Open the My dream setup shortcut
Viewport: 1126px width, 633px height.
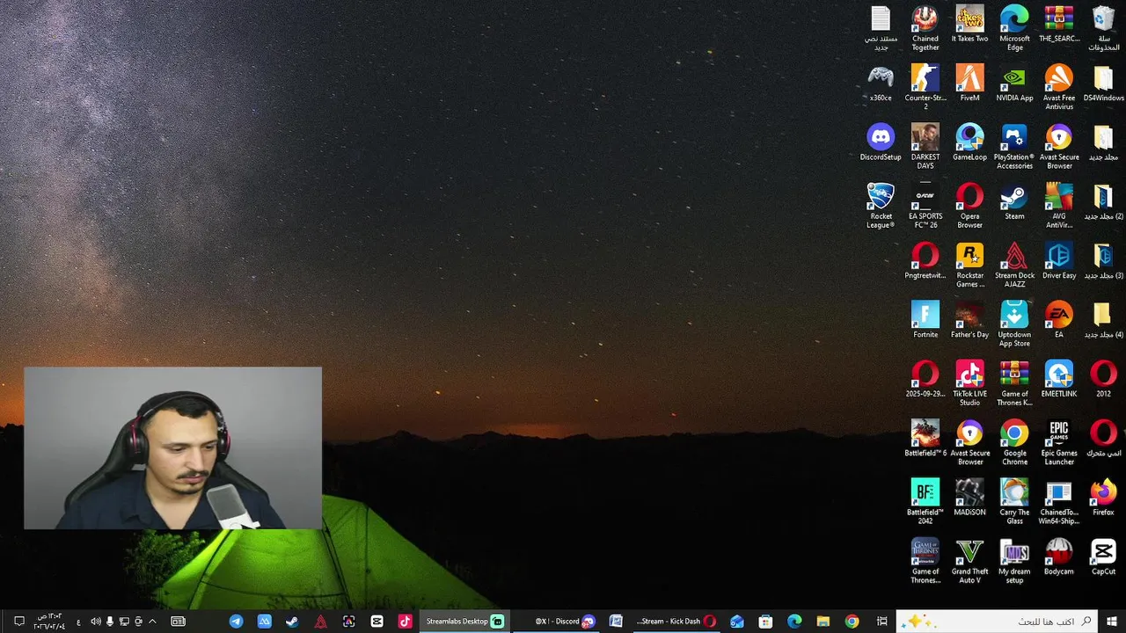coord(1014,561)
